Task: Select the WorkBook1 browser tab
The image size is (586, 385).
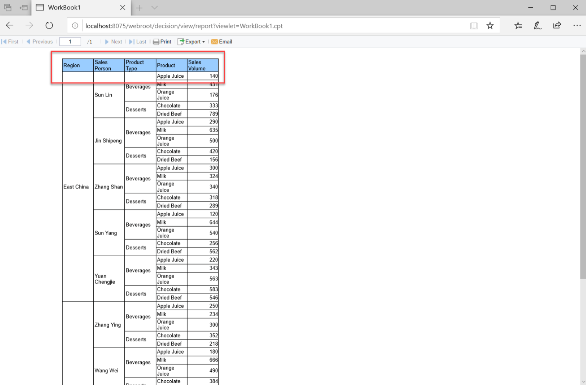Action: click(81, 8)
